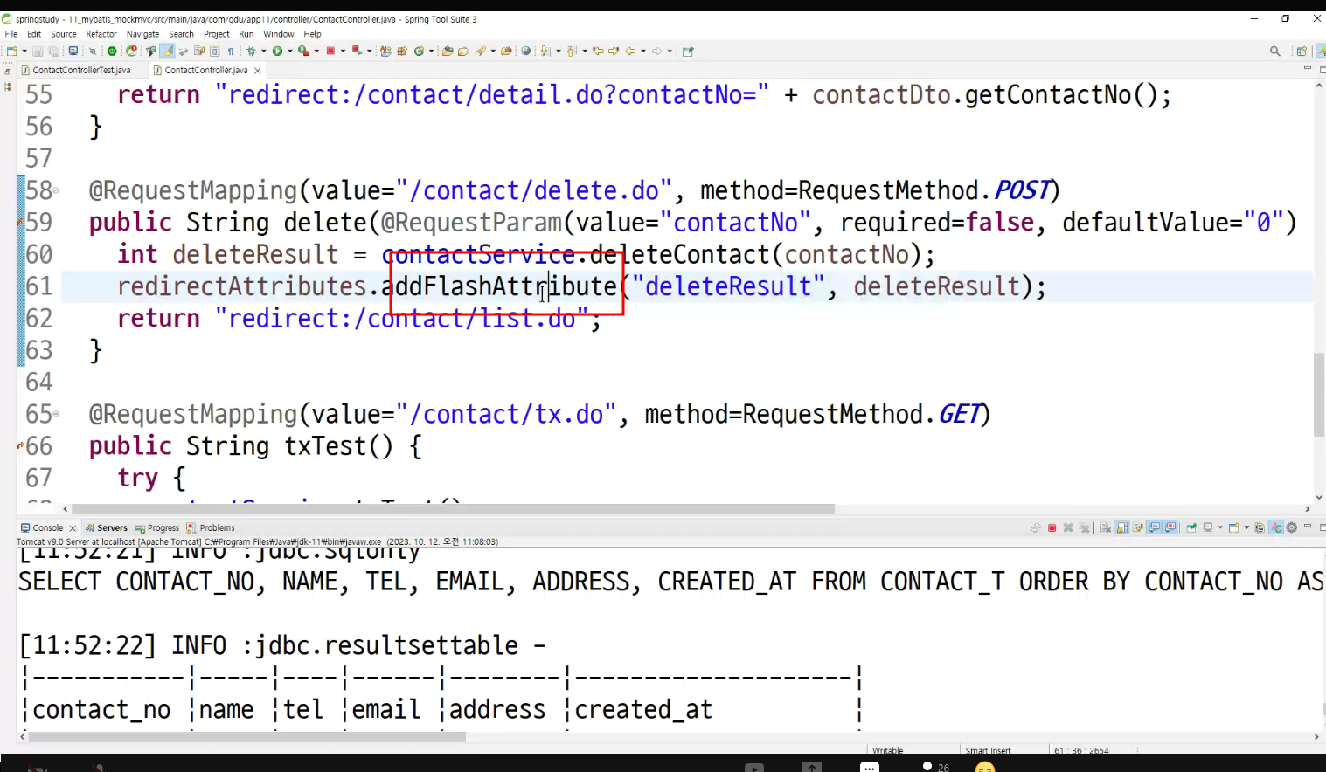
Task: Toggle Word Wrap console icon
Action: [1137, 527]
